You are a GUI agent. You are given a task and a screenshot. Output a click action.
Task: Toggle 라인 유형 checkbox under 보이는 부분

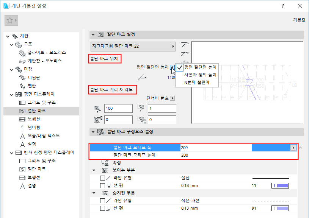[102, 178]
